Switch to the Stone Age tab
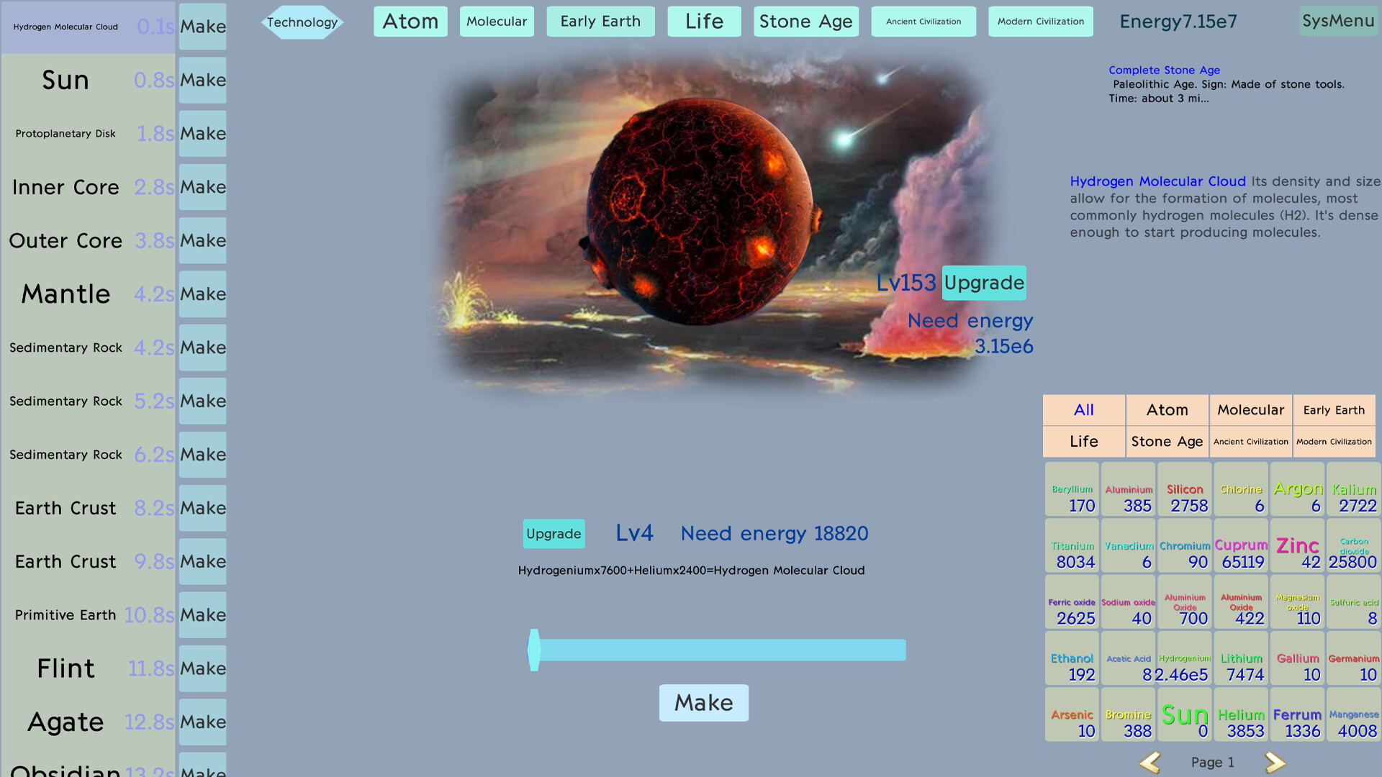Screen dimensions: 1382x777 pyautogui.click(x=805, y=21)
